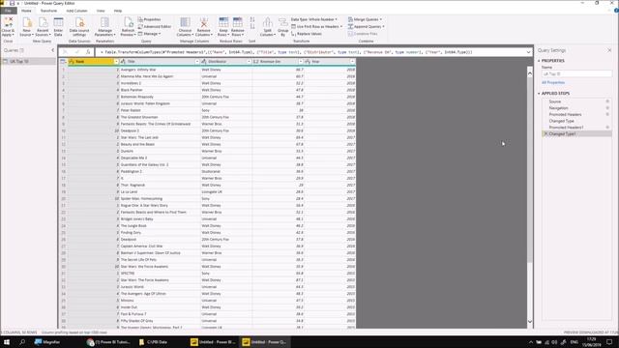This screenshot has height=348, width=619.
Task: Open the Rank column filter dropdown
Action: (116, 62)
